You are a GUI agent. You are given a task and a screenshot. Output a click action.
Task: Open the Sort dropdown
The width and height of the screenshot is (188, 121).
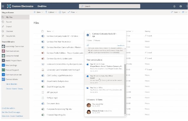(x=175, y=12)
